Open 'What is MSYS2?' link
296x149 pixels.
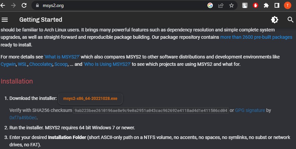click(x=62, y=57)
